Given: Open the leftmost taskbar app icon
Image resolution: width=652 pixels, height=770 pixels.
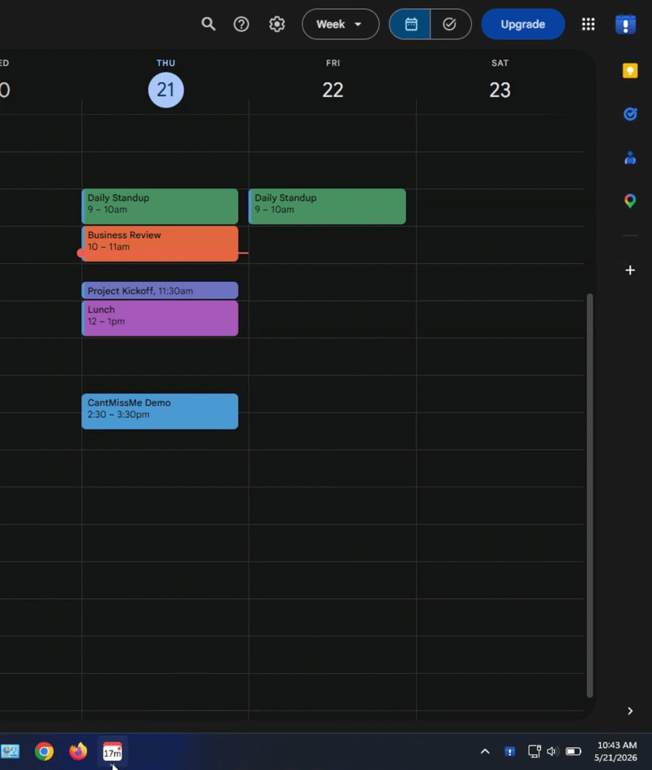Looking at the screenshot, I should (10, 751).
